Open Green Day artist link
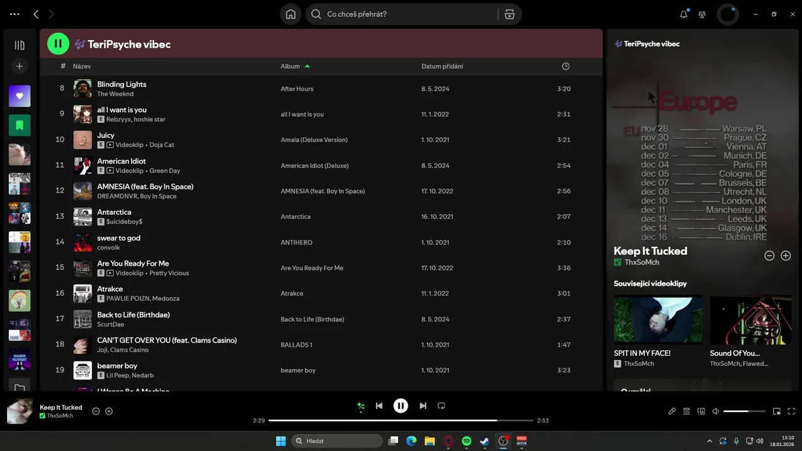The image size is (802, 451). (165, 170)
